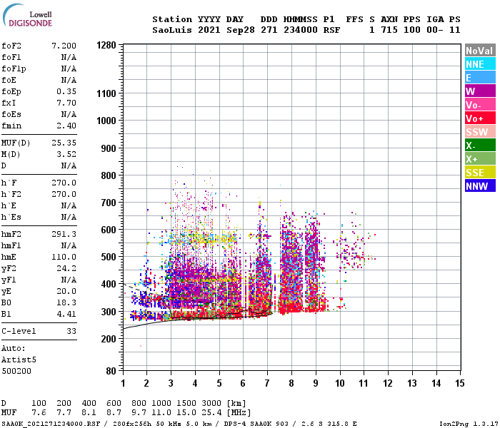This screenshot has height=428, width=500.
Task: Click the hmE value 110.0
Action: click(x=64, y=257)
